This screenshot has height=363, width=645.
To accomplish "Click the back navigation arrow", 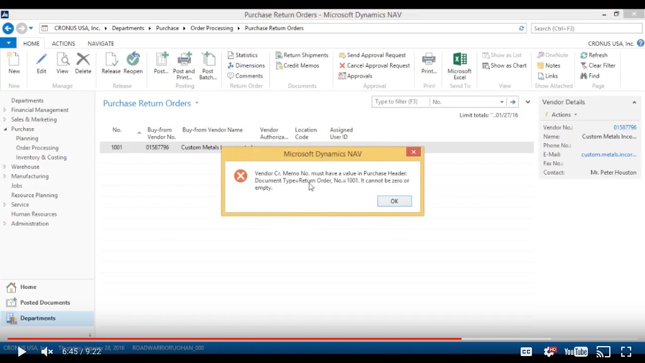I will (8, 28).
